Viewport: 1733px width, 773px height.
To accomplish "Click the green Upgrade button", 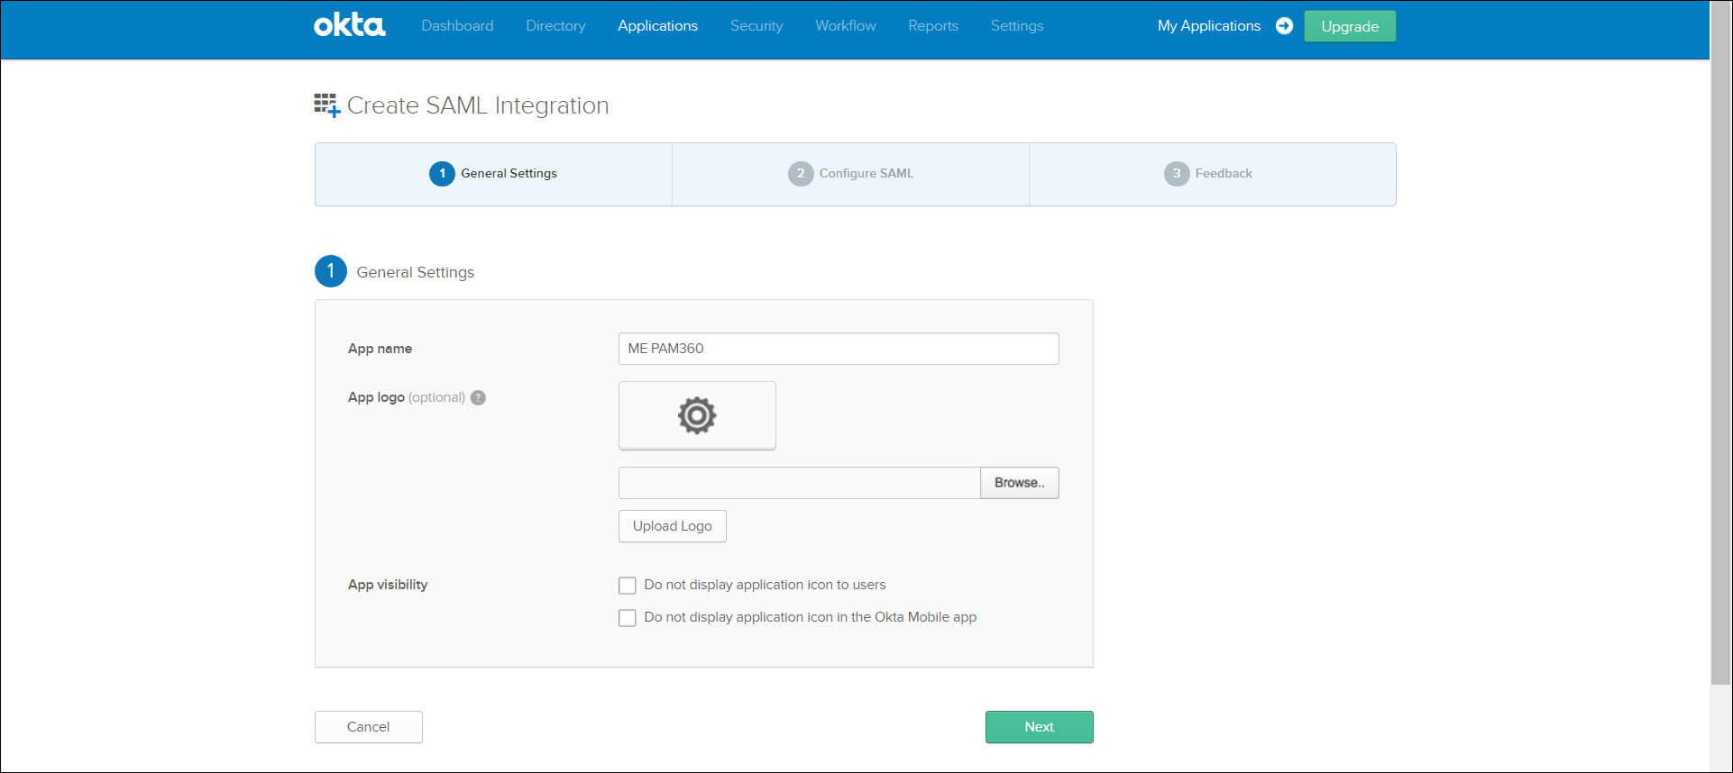I will [1350, 26].
